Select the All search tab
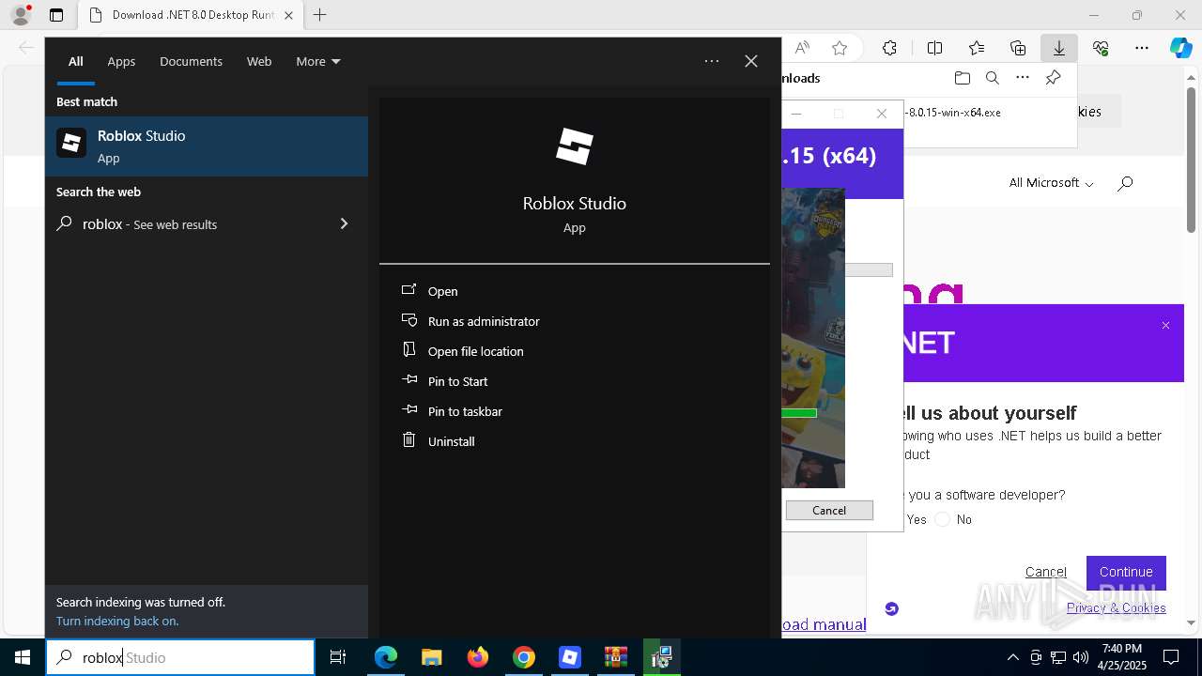1202x676 pixels. 75,61
